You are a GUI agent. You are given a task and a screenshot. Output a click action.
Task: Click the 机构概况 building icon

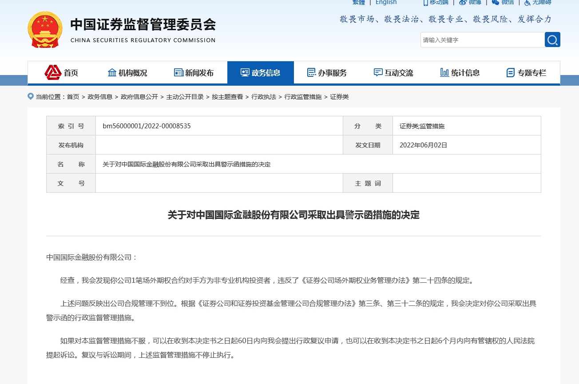[x=112, y=72]
